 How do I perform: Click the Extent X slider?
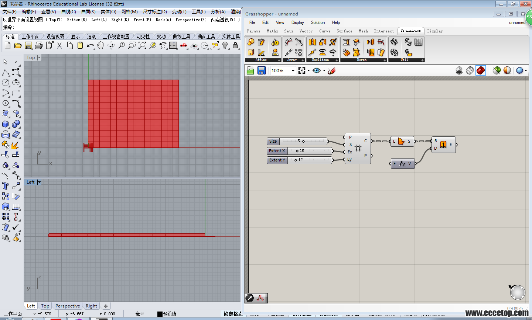pyautogui.click(x=300, y=151)
